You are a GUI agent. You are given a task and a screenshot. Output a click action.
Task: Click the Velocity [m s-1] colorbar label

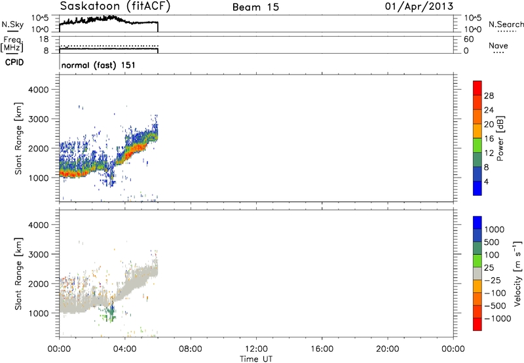tap(517, 273)
